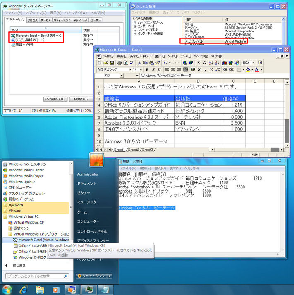Toggle Bold formatting in Excel
The image size is (294, 295).
[147, 69]
